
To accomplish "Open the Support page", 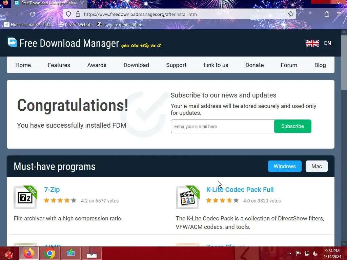I will (x=176, y=65).
